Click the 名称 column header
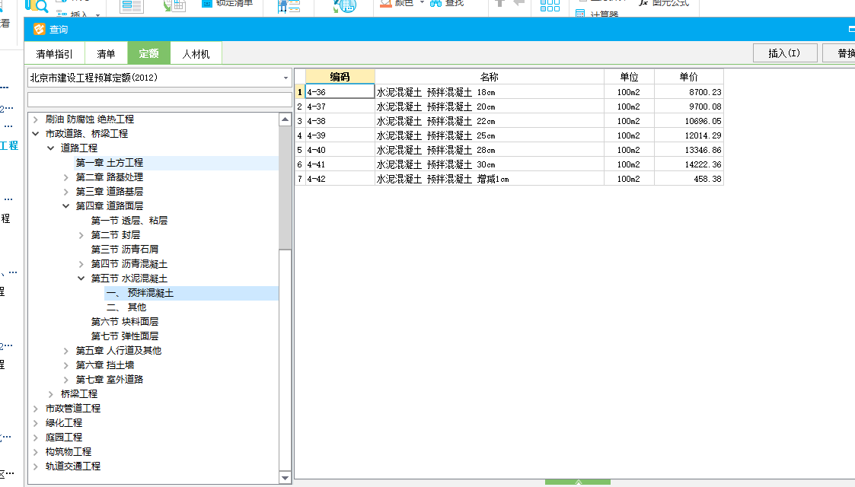 coord(489,77)
